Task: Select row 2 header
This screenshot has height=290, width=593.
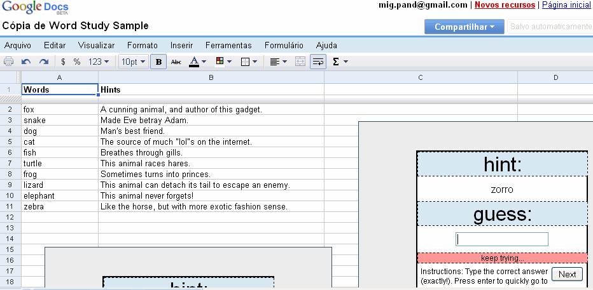Action: 10,109
